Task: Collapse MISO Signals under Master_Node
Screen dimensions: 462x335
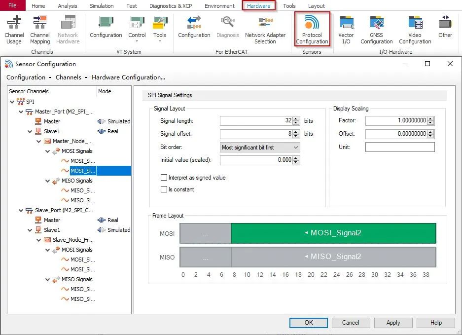Action: (x=47, y=181)
